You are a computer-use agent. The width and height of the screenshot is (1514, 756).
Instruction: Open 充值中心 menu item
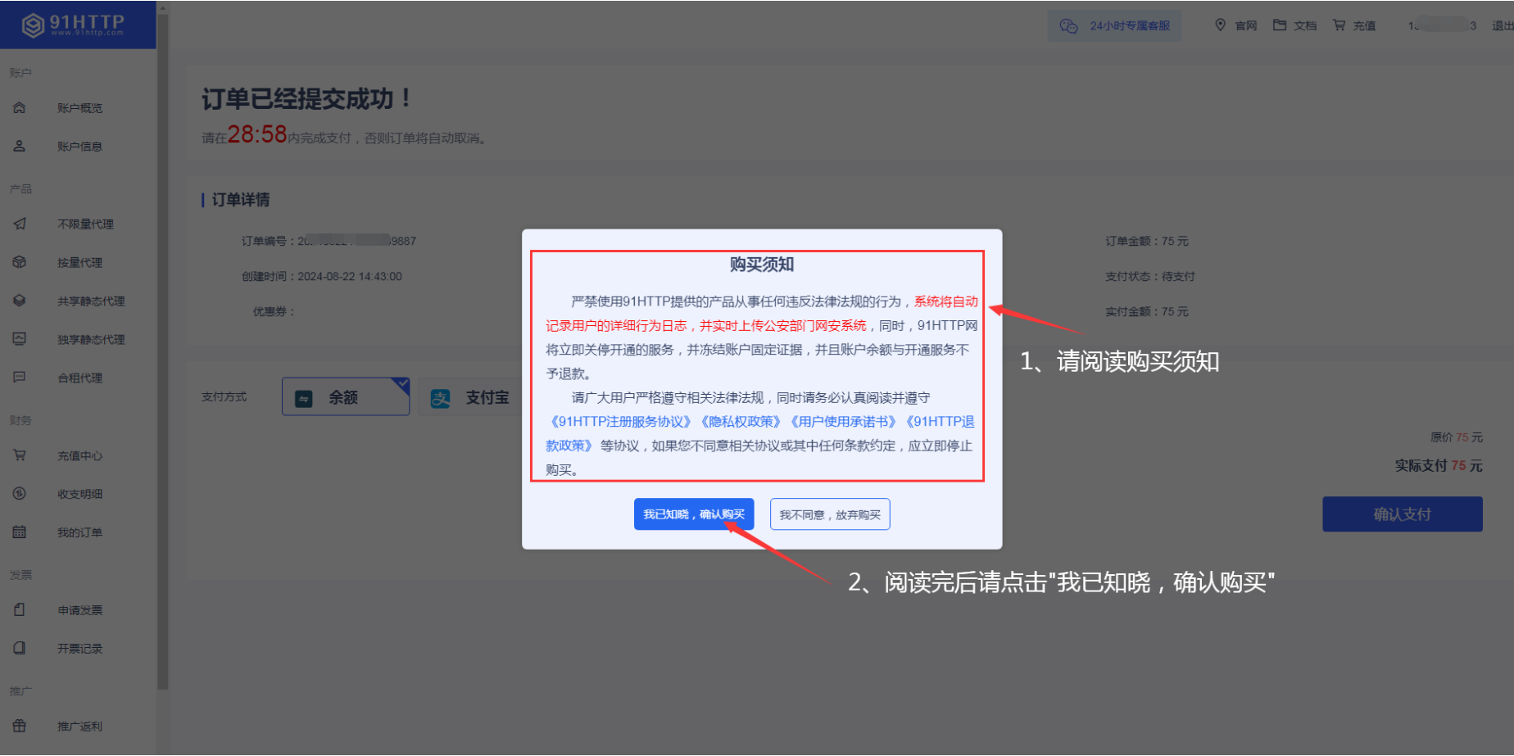(79, 456)
